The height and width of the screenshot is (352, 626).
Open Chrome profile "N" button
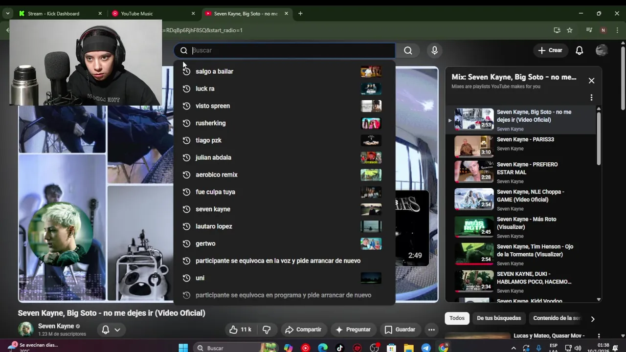pos(603,30)
